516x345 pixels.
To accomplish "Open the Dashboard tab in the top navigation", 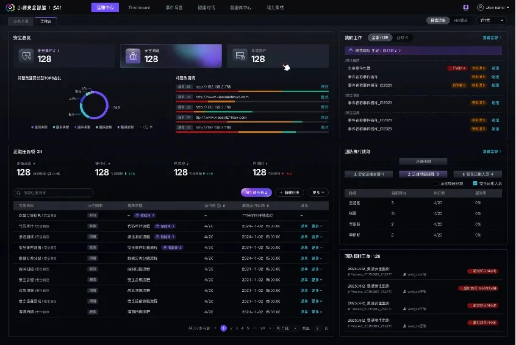I will [x=140, y=7].
